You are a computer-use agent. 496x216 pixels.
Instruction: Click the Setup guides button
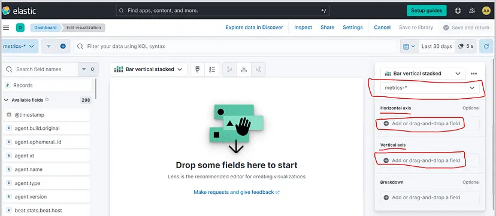tap(427, 10)
